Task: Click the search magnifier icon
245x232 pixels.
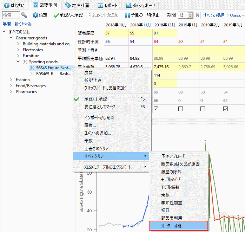Action: tap(24, 15)
